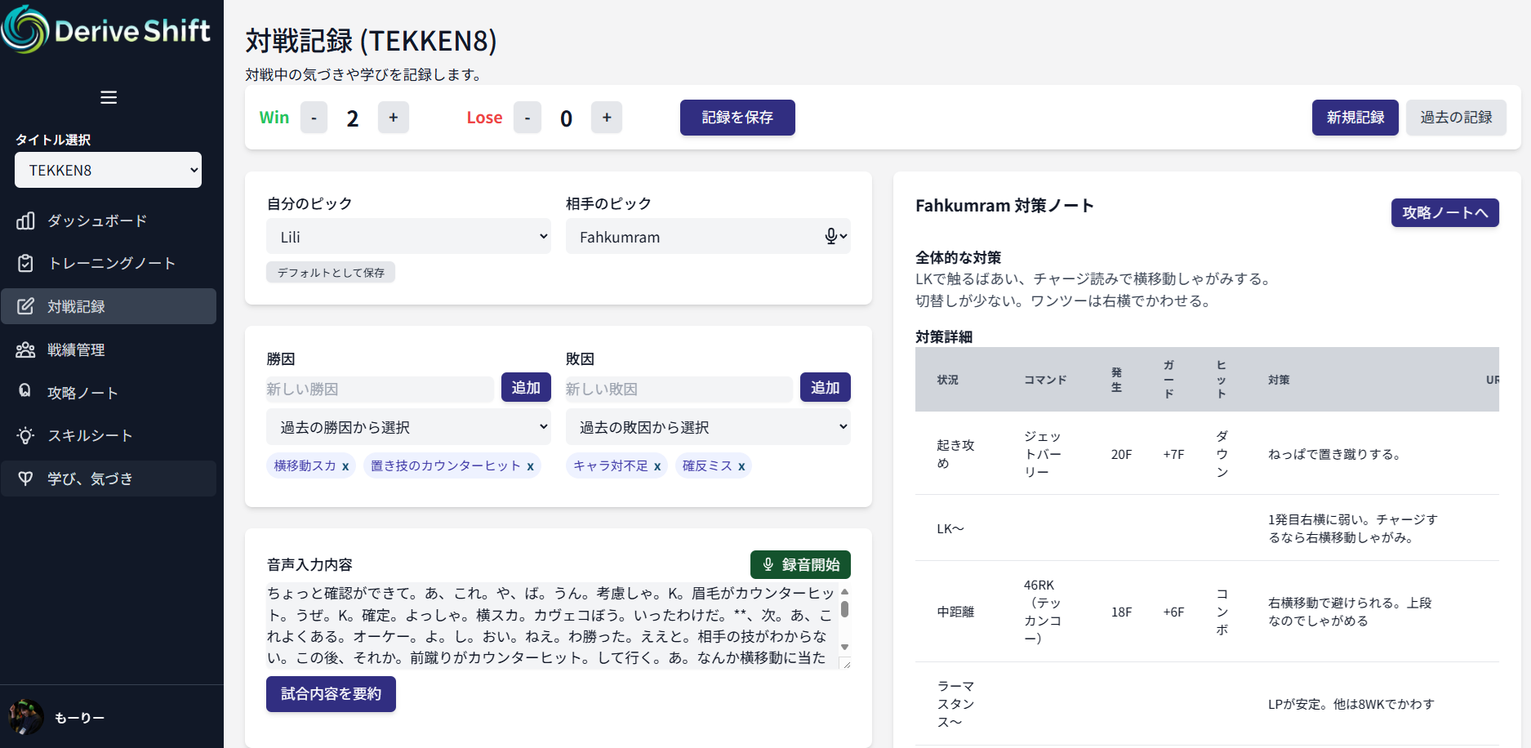Open 対戦記録 menu item

coord(109,306)
